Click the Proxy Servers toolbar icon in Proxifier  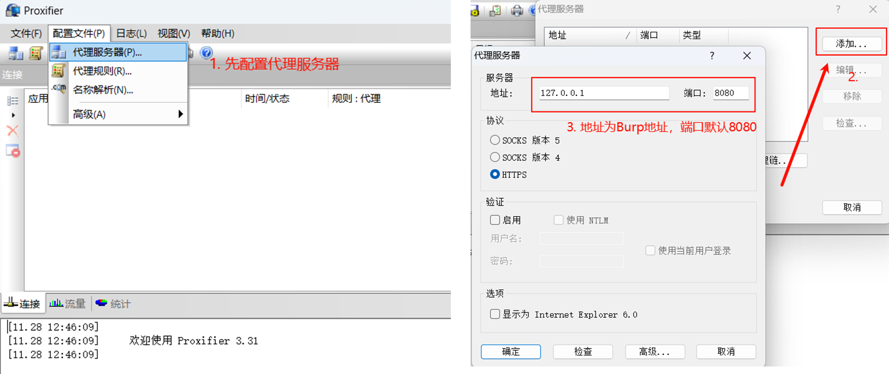coord(16,53)
